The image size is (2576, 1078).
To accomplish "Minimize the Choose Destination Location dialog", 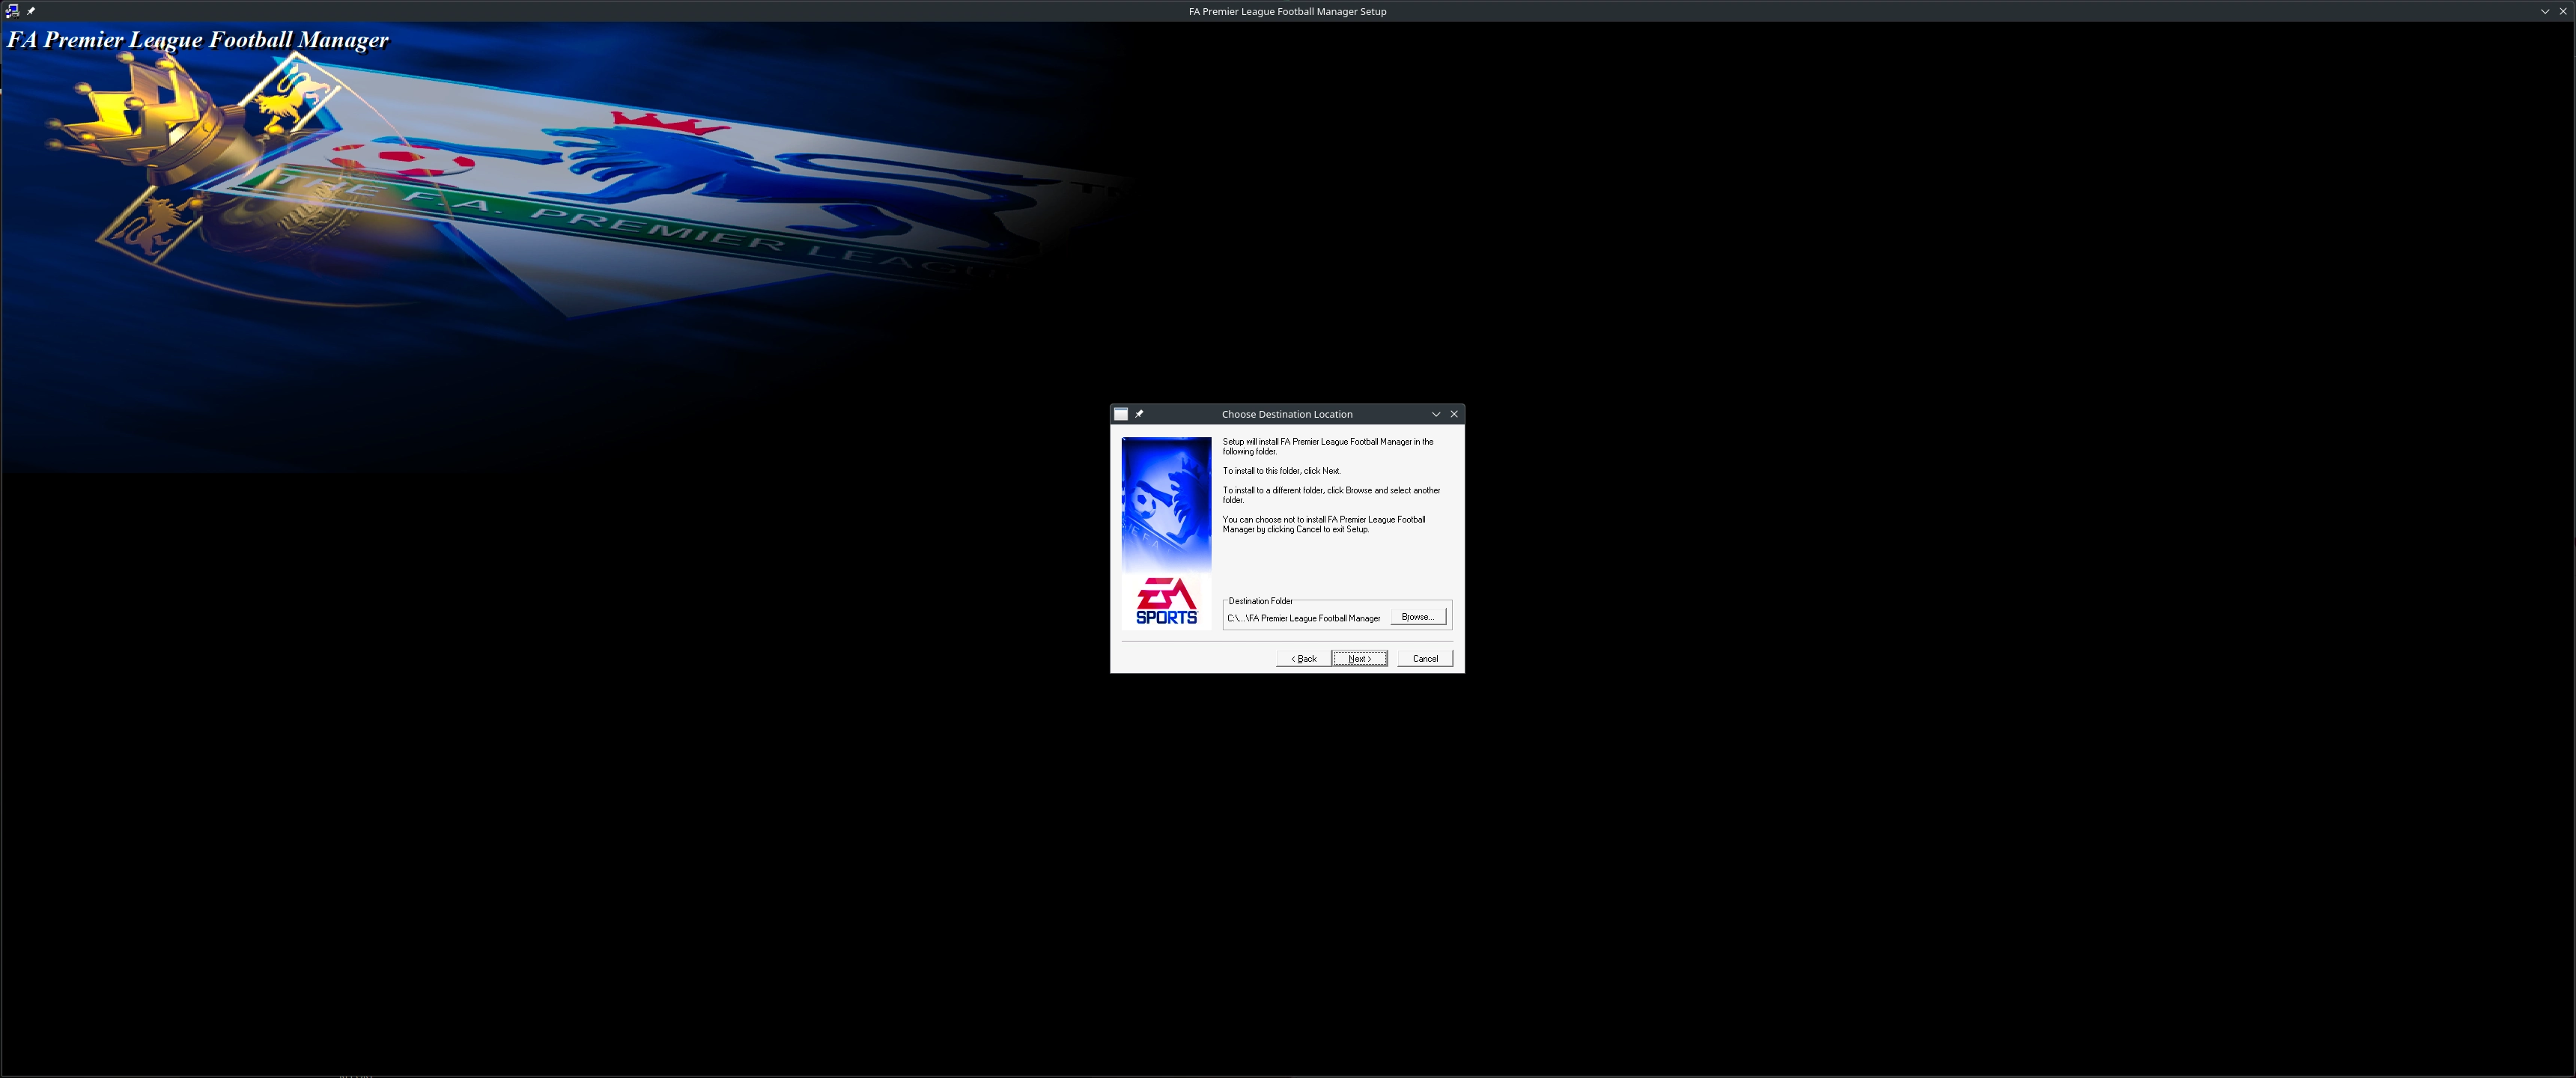I will 1436,414.
